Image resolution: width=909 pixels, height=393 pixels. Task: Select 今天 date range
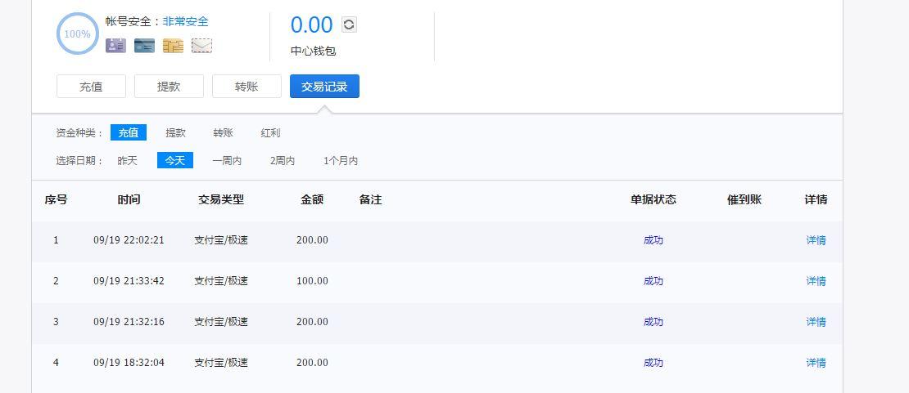175,160
